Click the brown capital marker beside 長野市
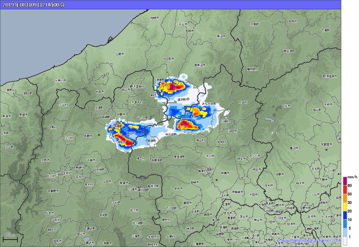This screenshot has height=247, width=359. [x=99, y=135]
